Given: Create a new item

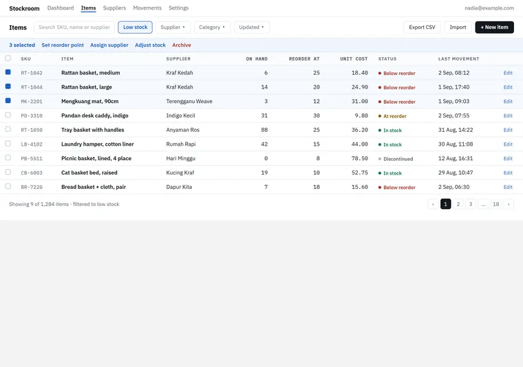Looking at the screenshot, I should tap(494, 27).
